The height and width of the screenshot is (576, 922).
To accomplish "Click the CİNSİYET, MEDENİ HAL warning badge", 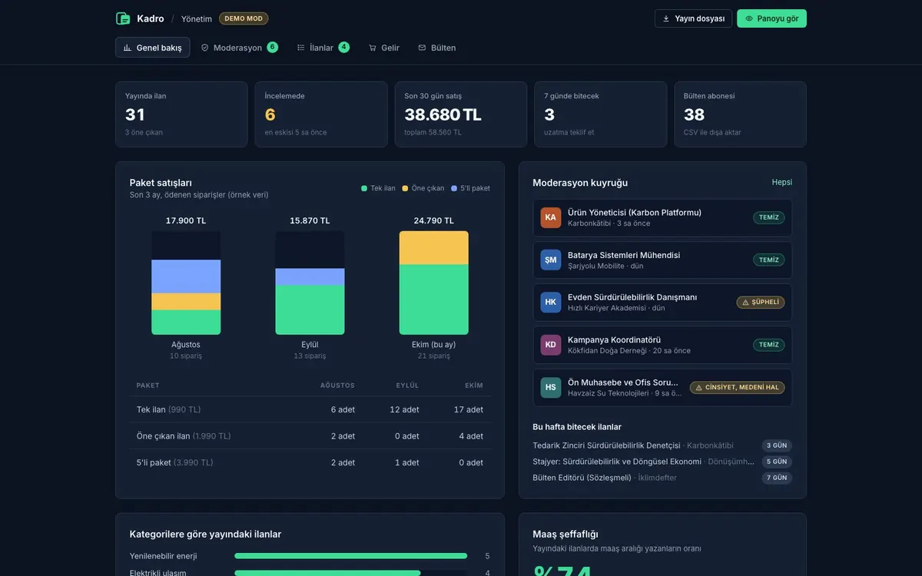I will point(737,387).
